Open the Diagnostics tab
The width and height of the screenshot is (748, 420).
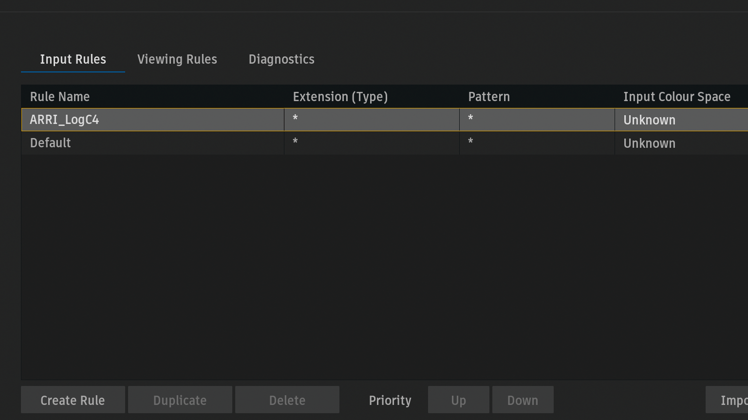pyautogui.click(x=281, y=59)
